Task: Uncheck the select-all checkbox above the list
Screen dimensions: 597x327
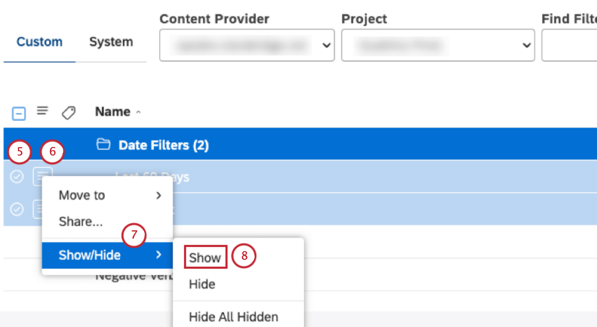Action: [x=19, y=113]
